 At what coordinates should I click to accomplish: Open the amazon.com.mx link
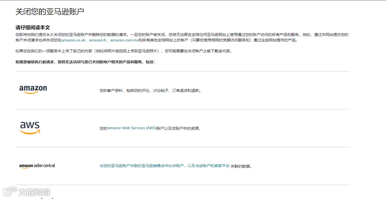point(124,40)
